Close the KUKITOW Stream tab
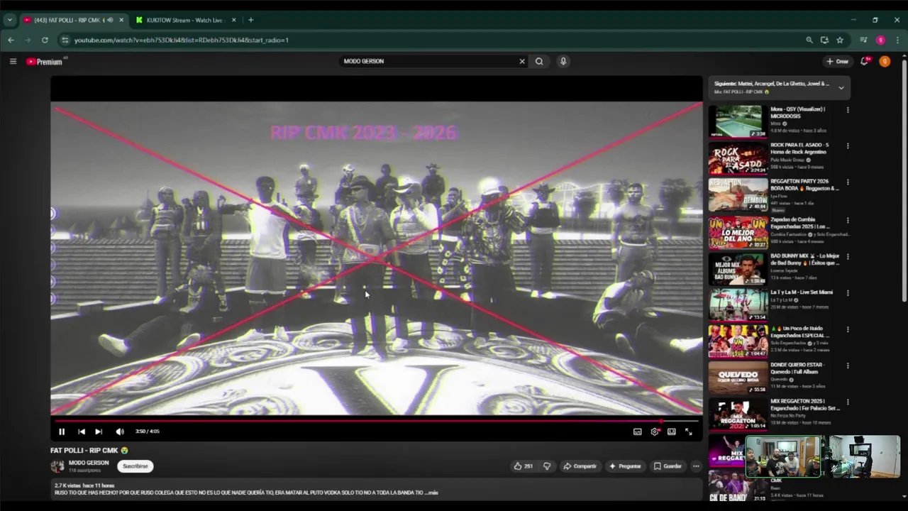The image size is (908, 511). coord(234,20)
